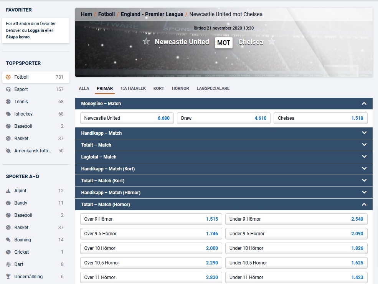Click breadcrumb text "Newcastle United mot Chelsea"

pos(226,15)
